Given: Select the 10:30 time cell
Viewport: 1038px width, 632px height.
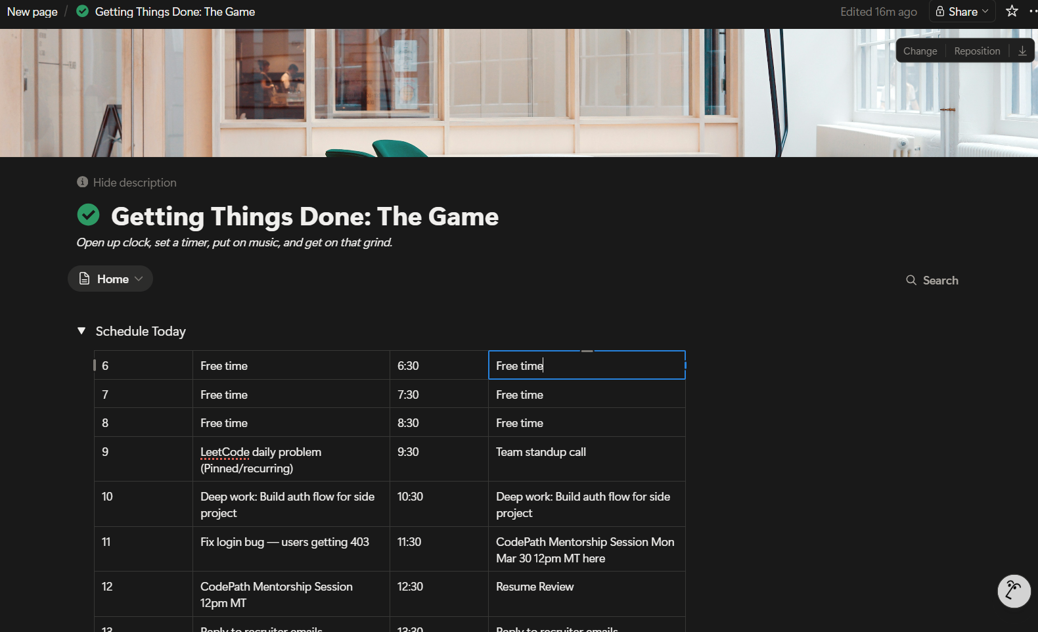Looking at the screenshot, I should 439,504.
